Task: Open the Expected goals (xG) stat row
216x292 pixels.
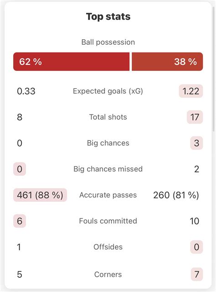Action: pyautogui.click(x=108, y=91)
